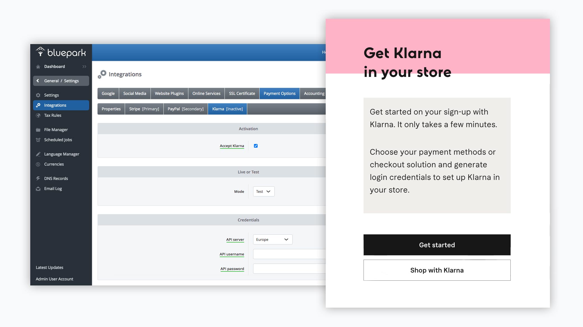Screen dimensions: 583x327
Task: Enable Klarna integration via activation checkbox
Action: [256, 145]
